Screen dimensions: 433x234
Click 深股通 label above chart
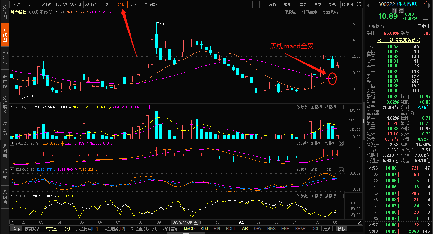click(290, 12)
